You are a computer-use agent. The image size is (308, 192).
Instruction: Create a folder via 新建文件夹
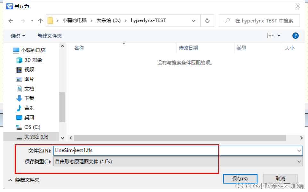click(x=49, y=36)
